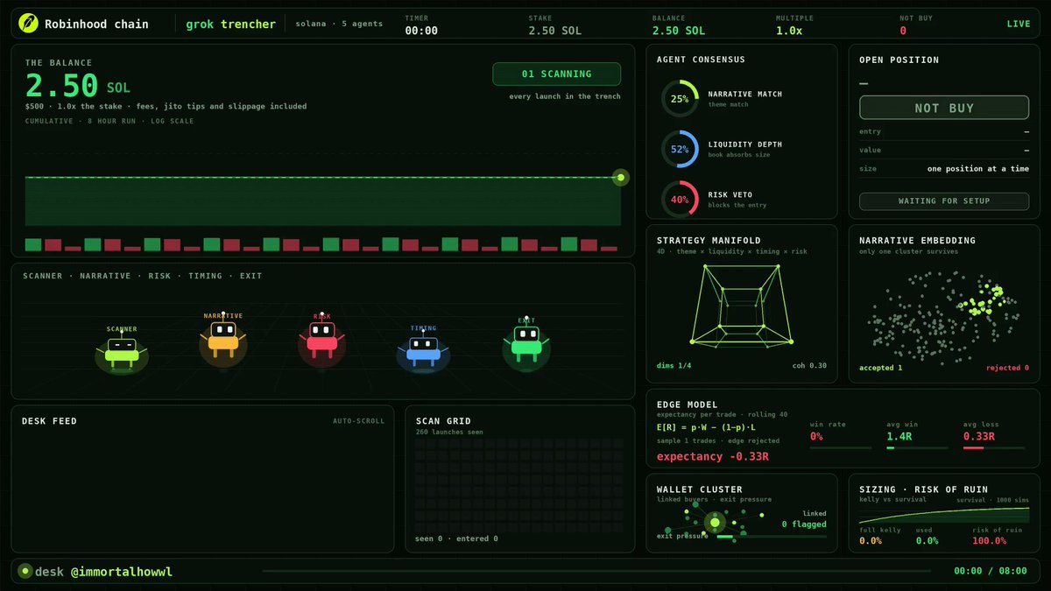Click the 01 SCANNING status button
1051x591 pixels.
pos(556,74)
